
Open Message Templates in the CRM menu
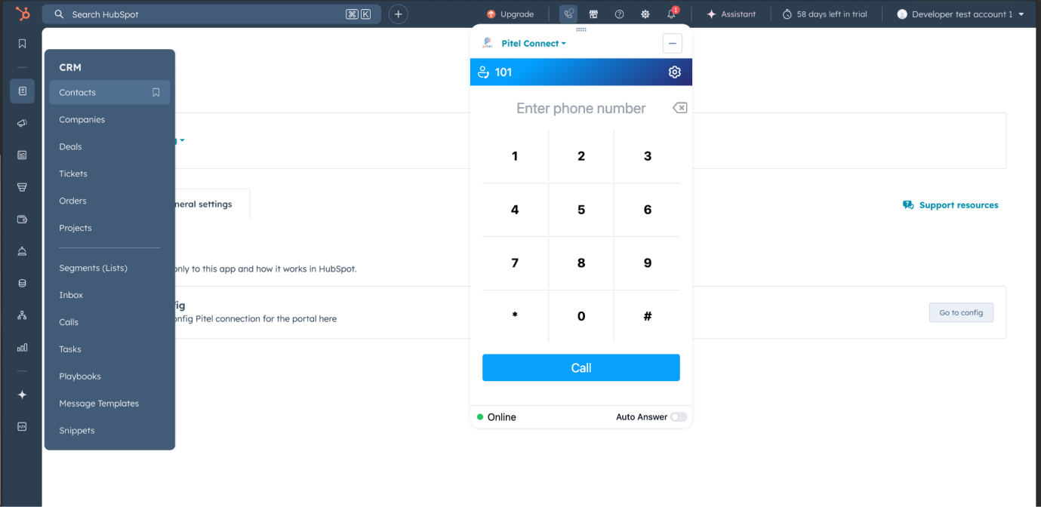[x=99, y=404]
